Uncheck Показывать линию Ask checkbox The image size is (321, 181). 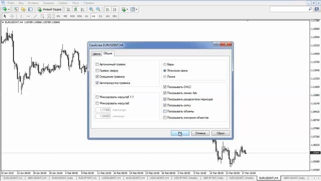(165, 93)
